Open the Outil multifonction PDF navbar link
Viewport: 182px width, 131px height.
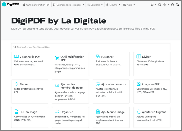pos(36,5)
